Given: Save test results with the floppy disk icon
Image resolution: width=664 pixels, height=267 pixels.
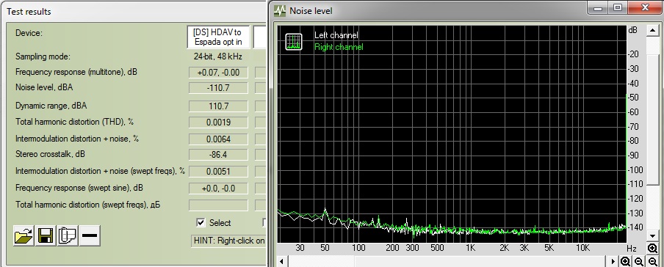Looking at the screenshot, I should pyautogui.click(x=46, y=235).
